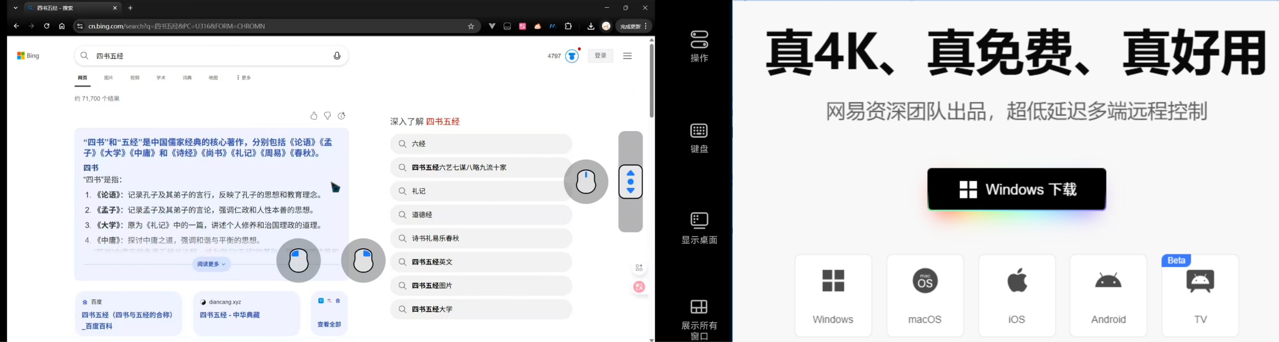
Task: Tap the remote scroll wheel up/down control
Action: point(631,182)
